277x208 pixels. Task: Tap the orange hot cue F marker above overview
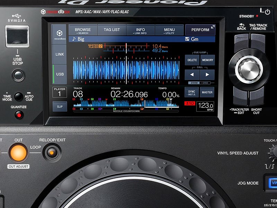(142, 99)
